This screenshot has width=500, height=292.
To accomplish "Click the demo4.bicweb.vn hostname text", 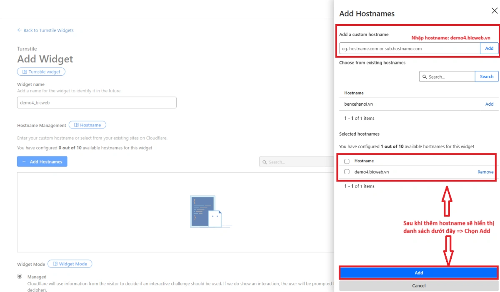I will 372,172.
